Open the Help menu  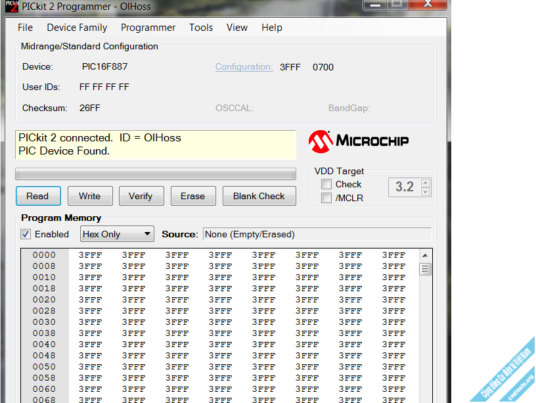tap(272, 28)
